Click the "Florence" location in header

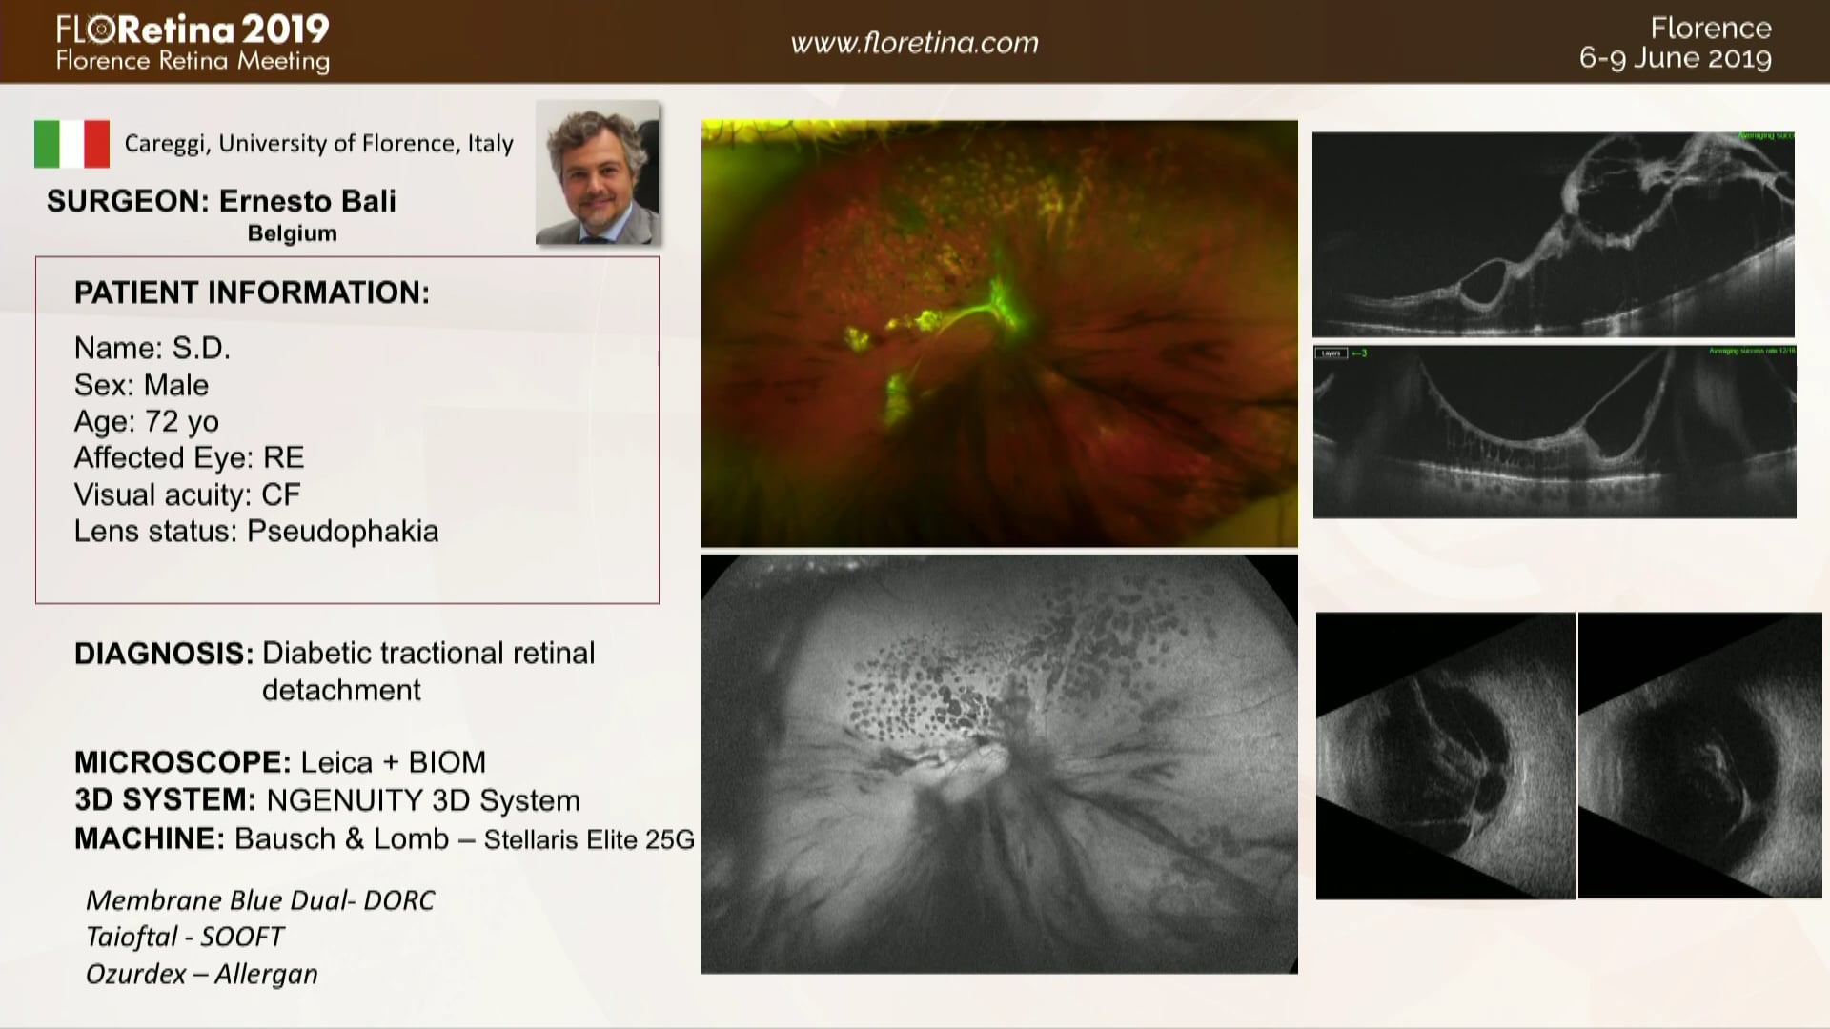point(1711,28)
